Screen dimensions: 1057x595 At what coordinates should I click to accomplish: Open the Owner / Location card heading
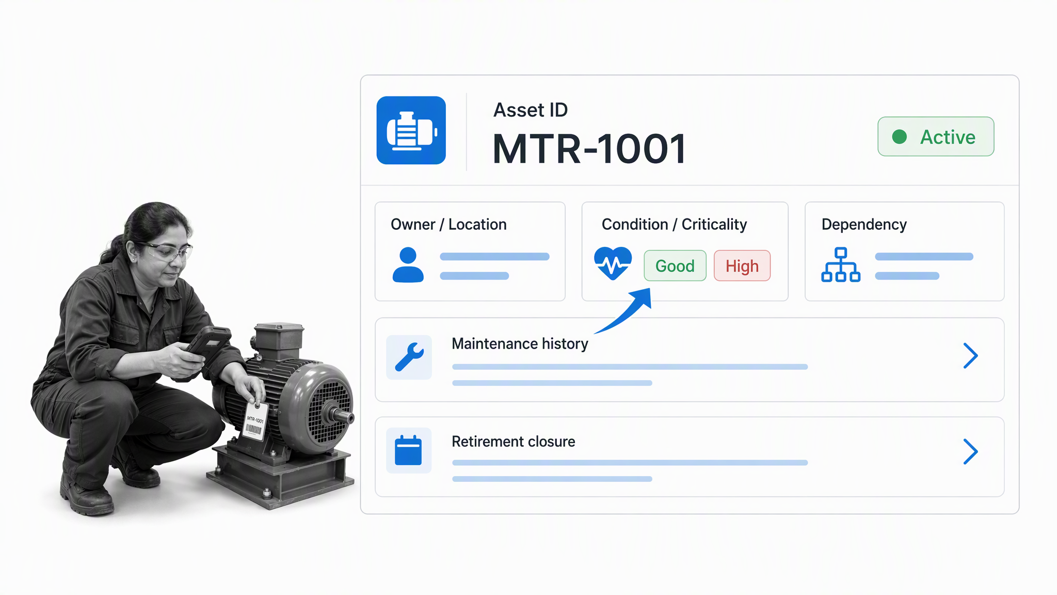(x=449, y=225)
